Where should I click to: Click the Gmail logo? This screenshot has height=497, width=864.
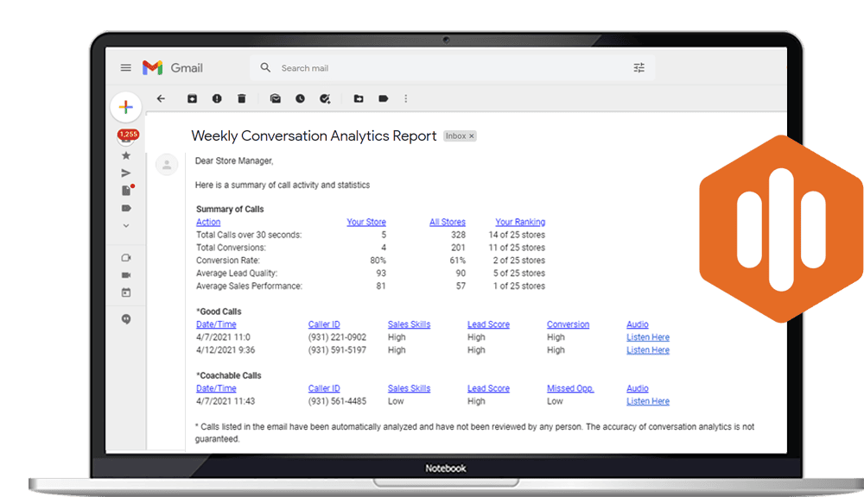coord(173,67)
